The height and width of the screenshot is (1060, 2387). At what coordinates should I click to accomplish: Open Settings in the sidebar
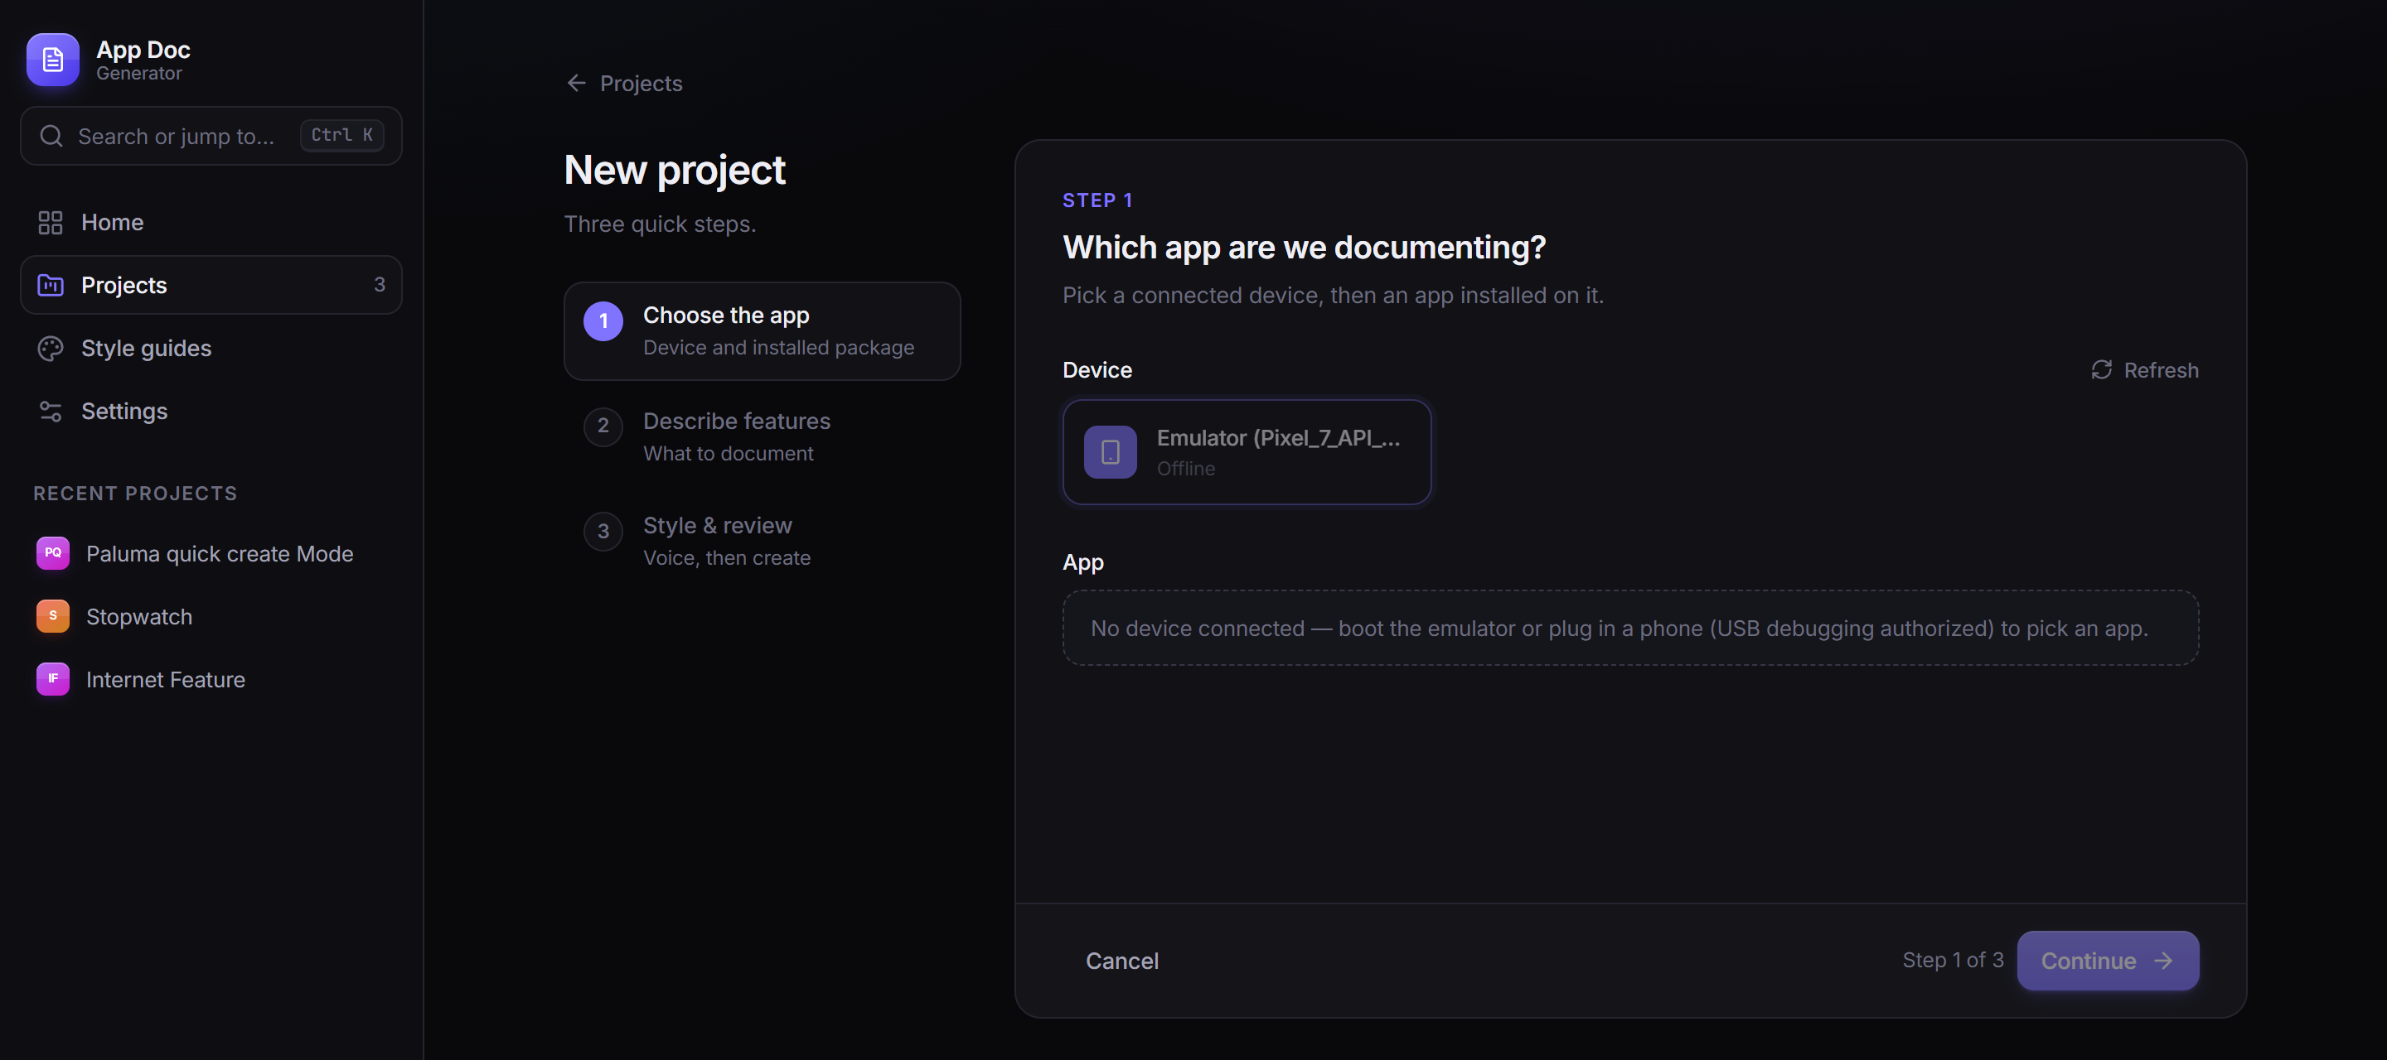coord(211,411)
